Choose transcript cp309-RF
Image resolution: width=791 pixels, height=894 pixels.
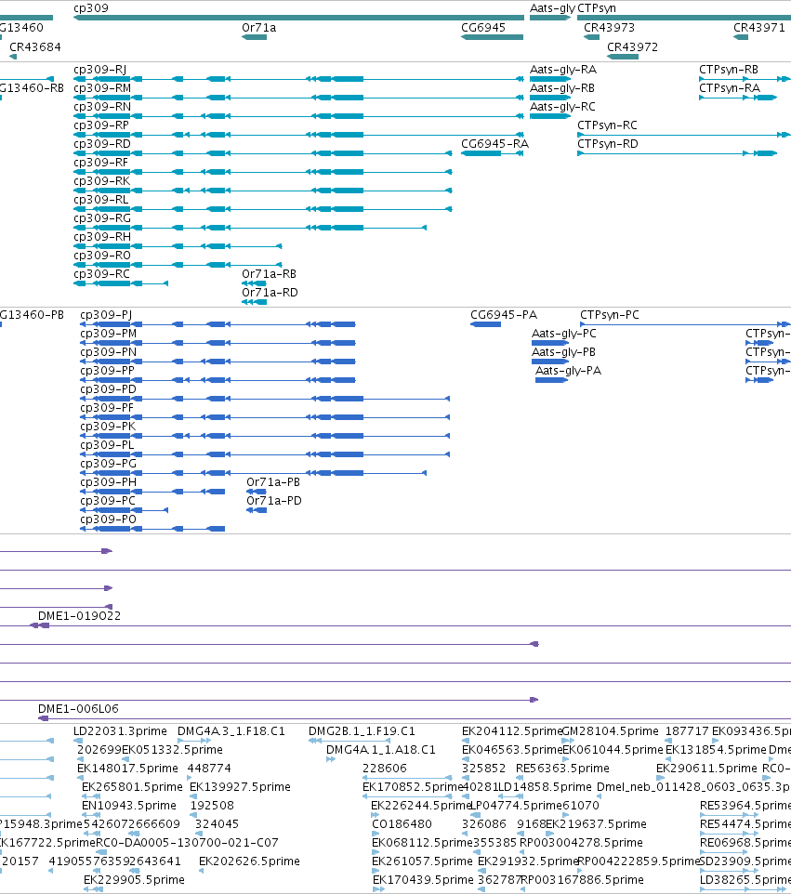[101, 163]
